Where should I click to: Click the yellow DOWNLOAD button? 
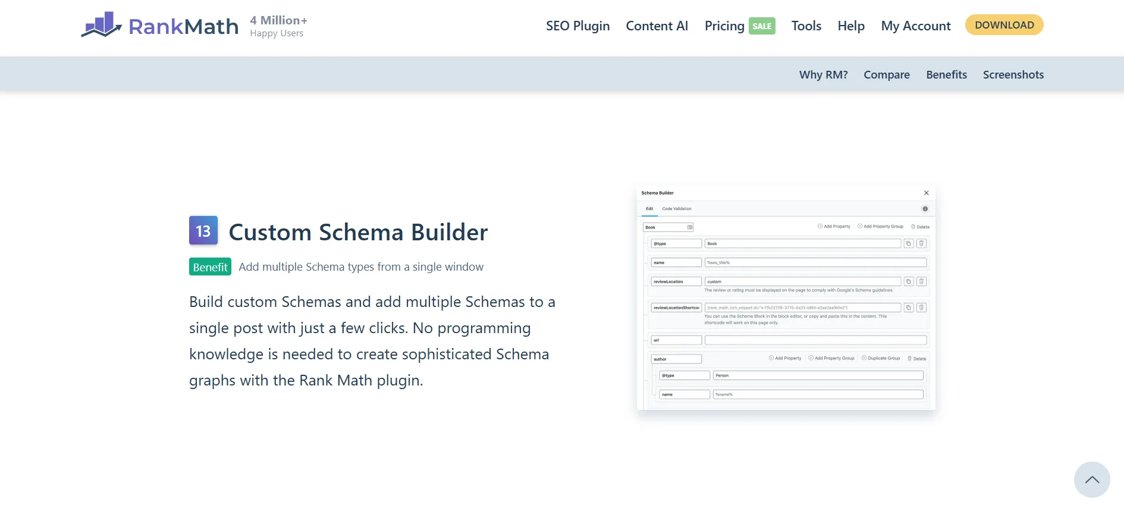click(x=1004, y=25)
